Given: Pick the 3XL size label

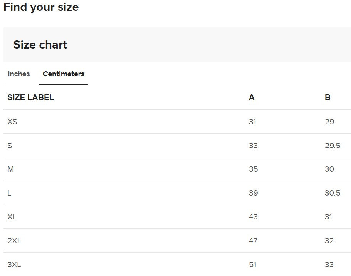Looking at the screenshot, I should [x=14, y=264].
